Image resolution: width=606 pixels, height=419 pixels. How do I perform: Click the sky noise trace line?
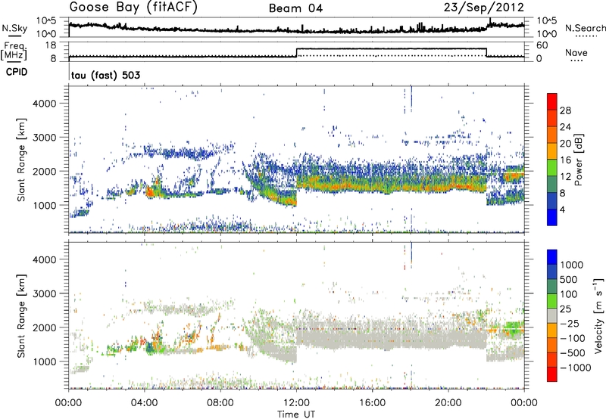point(296,29)
